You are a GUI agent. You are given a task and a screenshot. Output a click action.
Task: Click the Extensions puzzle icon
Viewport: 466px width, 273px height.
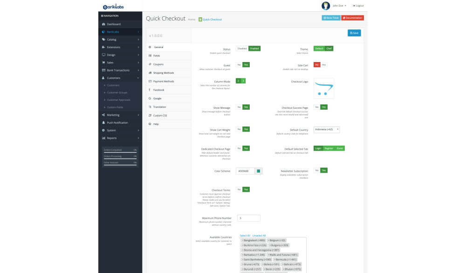103,47
